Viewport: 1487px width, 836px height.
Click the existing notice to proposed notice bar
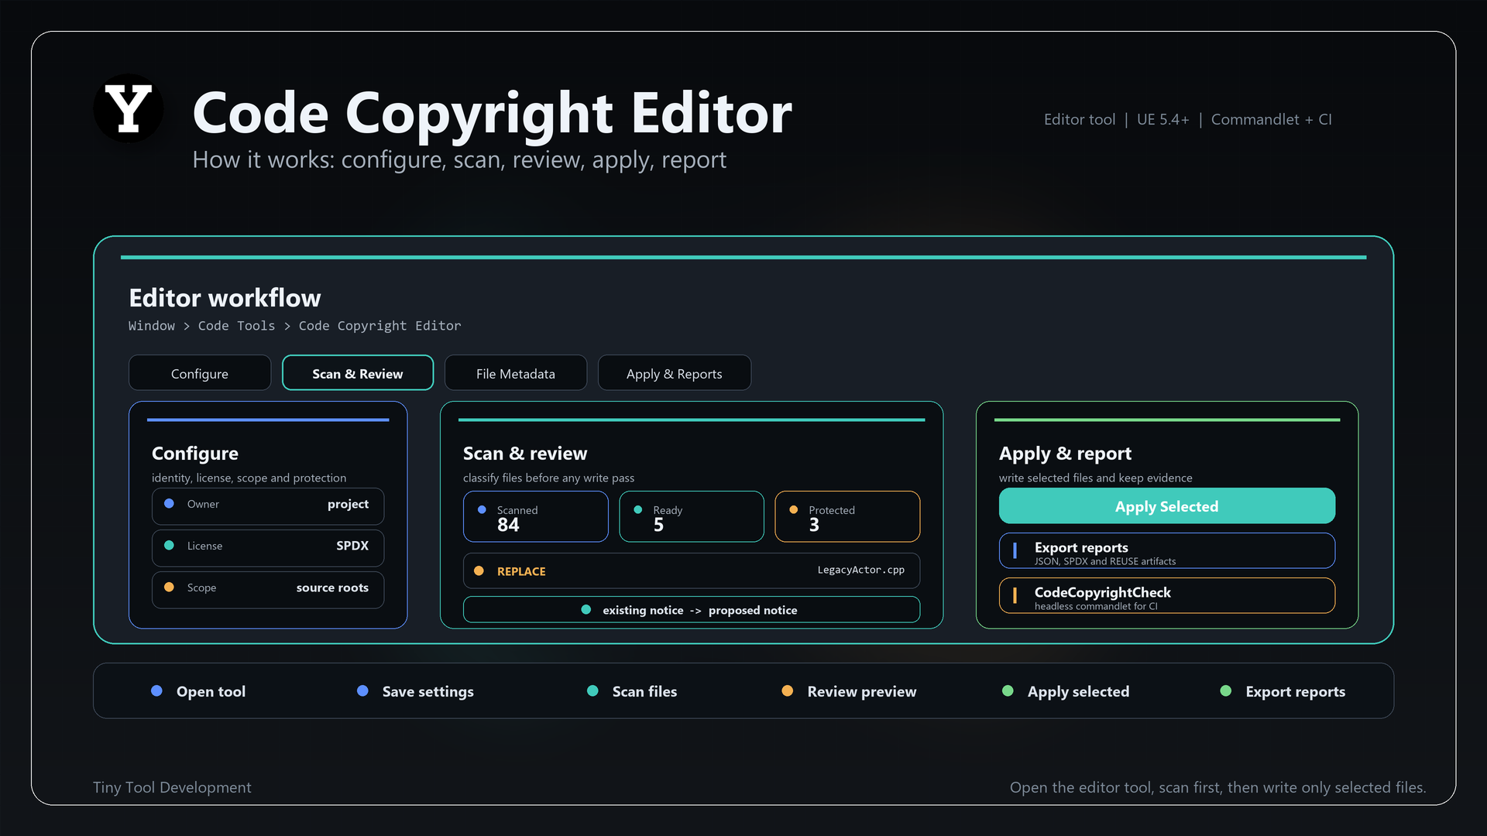point(692,610)
